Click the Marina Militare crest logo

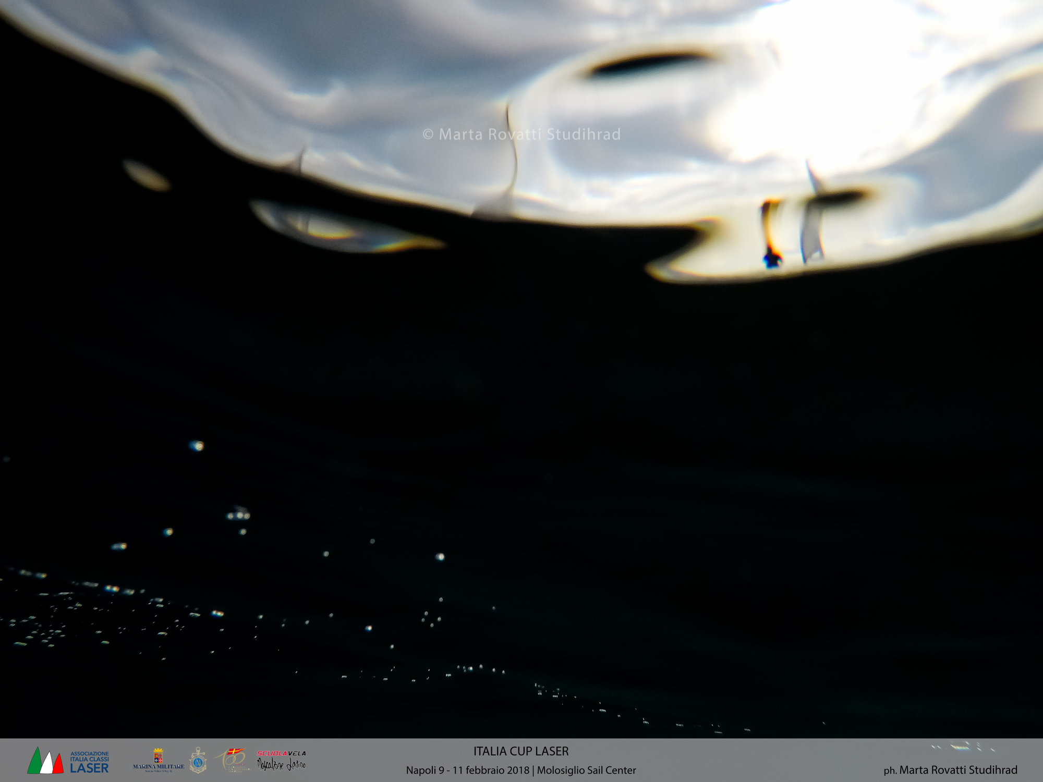[159, 761]
